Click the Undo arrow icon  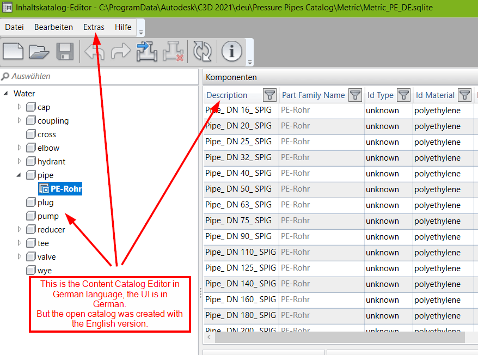(x=94, y=51)
